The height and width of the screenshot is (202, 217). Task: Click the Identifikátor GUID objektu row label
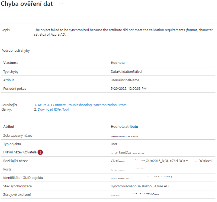(x=23, y=178)
